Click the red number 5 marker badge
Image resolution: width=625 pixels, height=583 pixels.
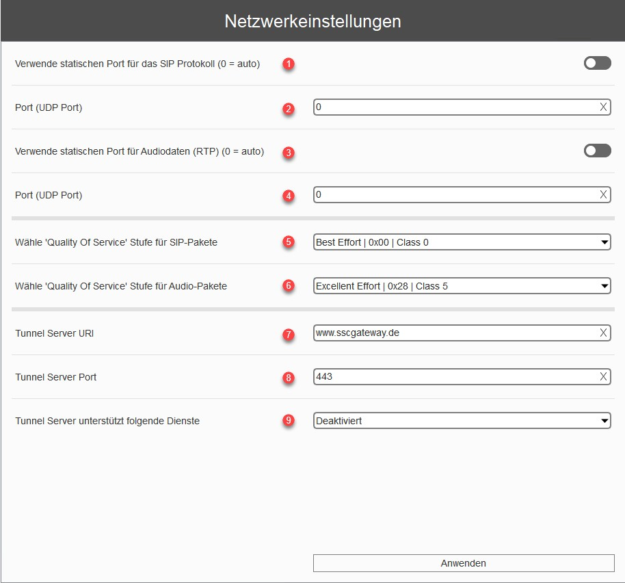[x=289, y=242]
